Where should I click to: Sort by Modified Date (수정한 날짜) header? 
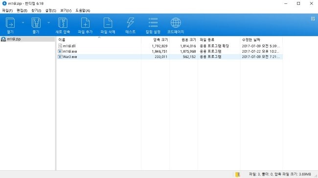[x=261, y=40]
